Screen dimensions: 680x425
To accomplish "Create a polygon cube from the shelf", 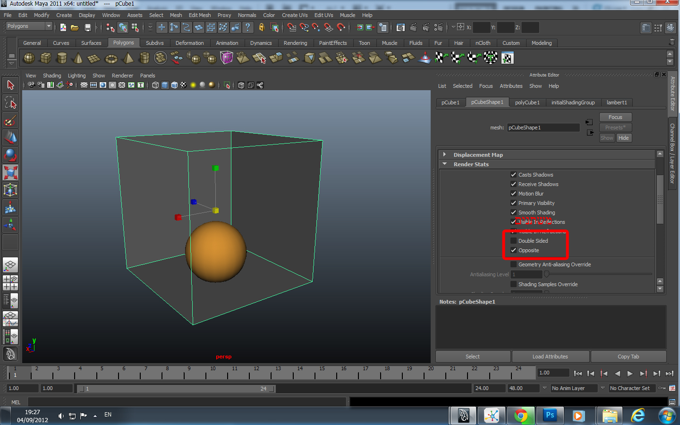I will 46,58.
